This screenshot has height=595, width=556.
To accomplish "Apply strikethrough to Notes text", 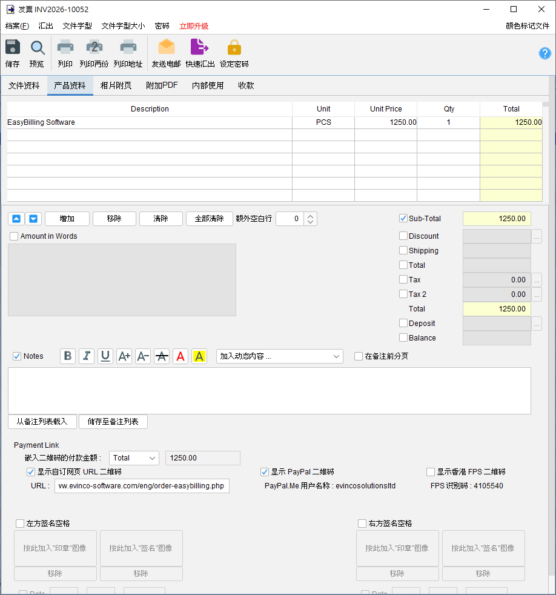I will (x=162, y=356).
